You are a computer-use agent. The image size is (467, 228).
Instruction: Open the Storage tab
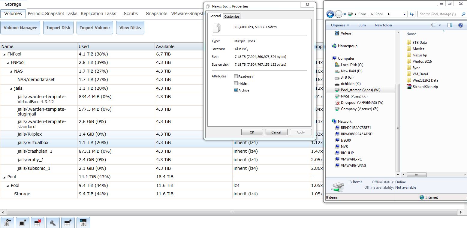13,4
